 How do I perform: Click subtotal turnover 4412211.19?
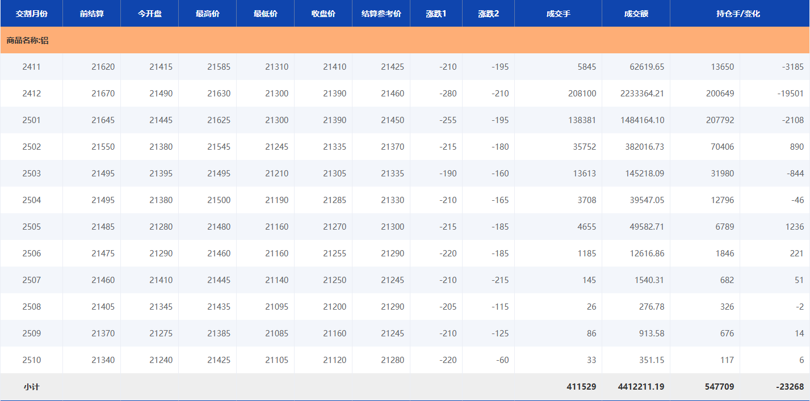point(641,387)
